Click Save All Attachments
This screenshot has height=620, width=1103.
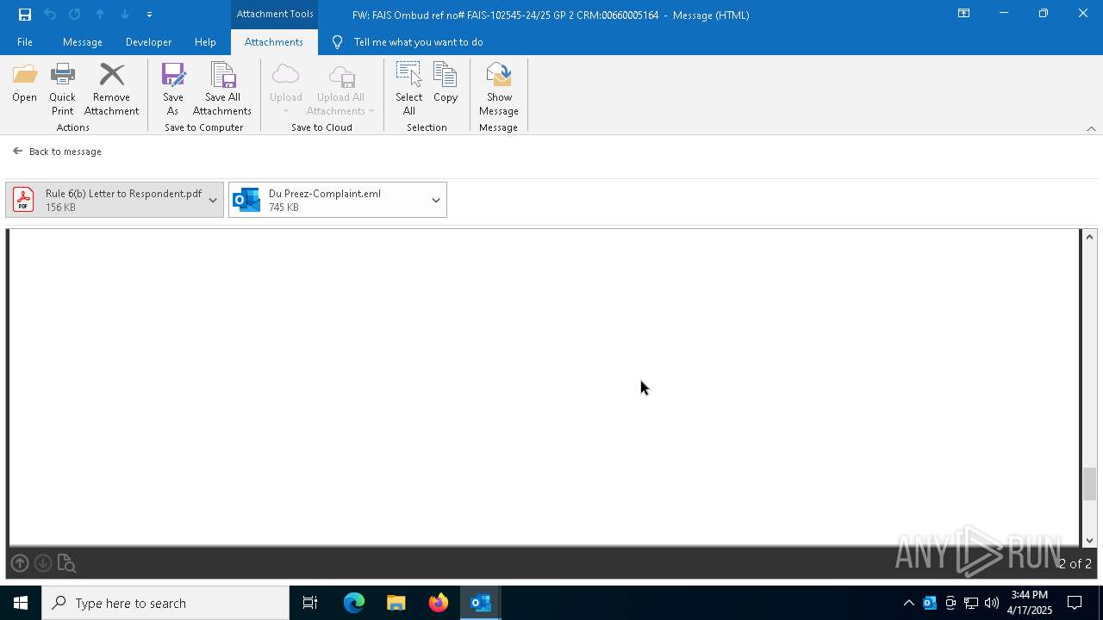click(x=222, y=90)
